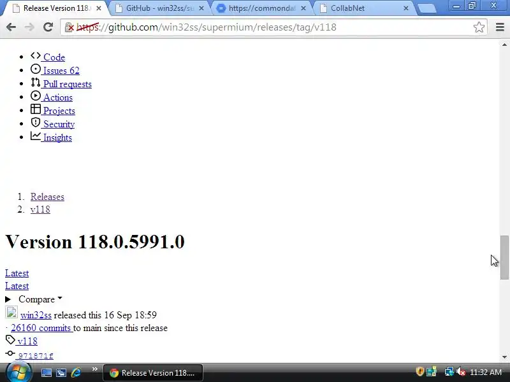This screenshot has width=510, height=382.
Task: Click the Release Version 118 taskbar button
Action: coord(153,372)
